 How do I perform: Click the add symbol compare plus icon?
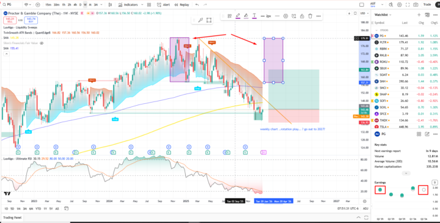38,5
